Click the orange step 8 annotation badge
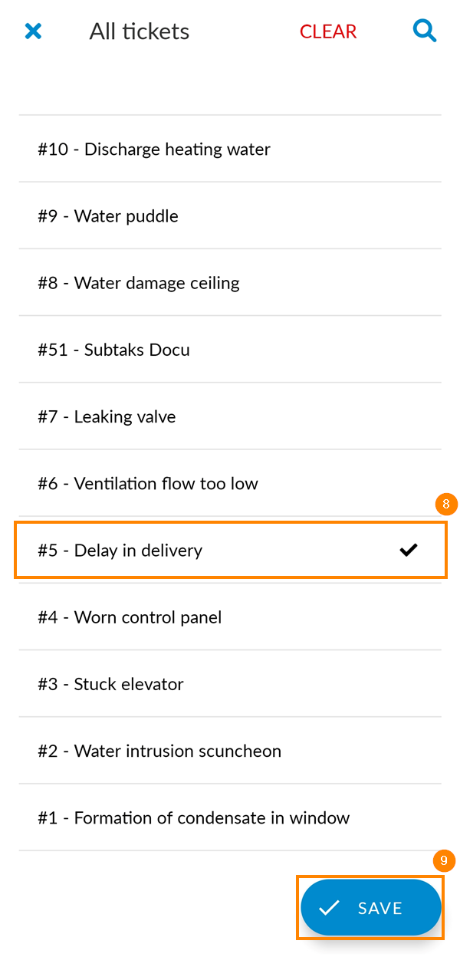Screen dimensions: 460x957 click(446, 505)
